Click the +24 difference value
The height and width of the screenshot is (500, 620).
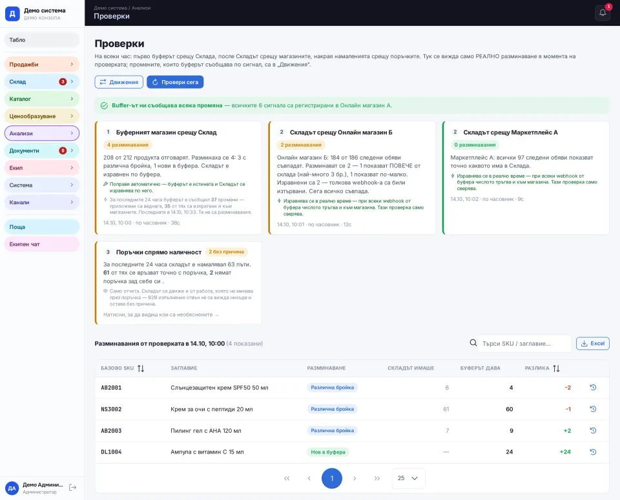(x=565, y=452)
